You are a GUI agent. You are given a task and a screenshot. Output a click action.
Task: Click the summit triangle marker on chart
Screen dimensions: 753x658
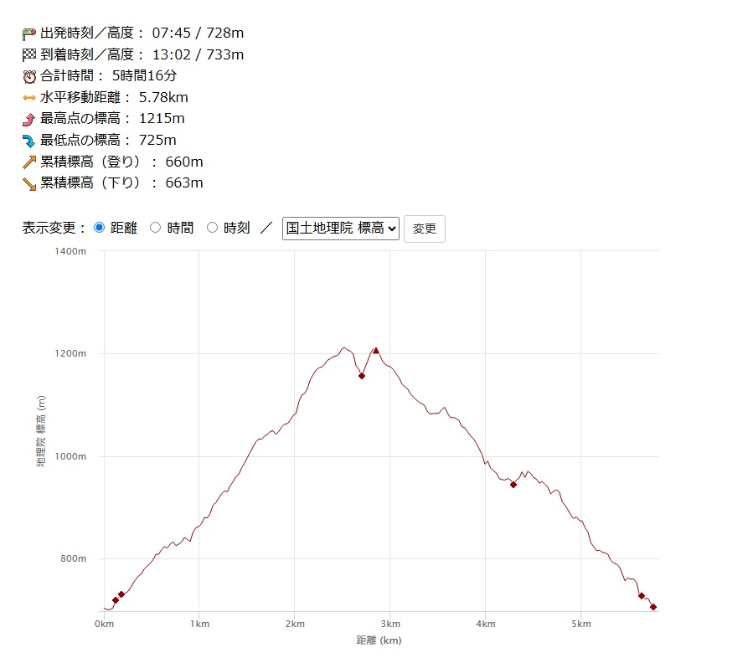point(376,351)
